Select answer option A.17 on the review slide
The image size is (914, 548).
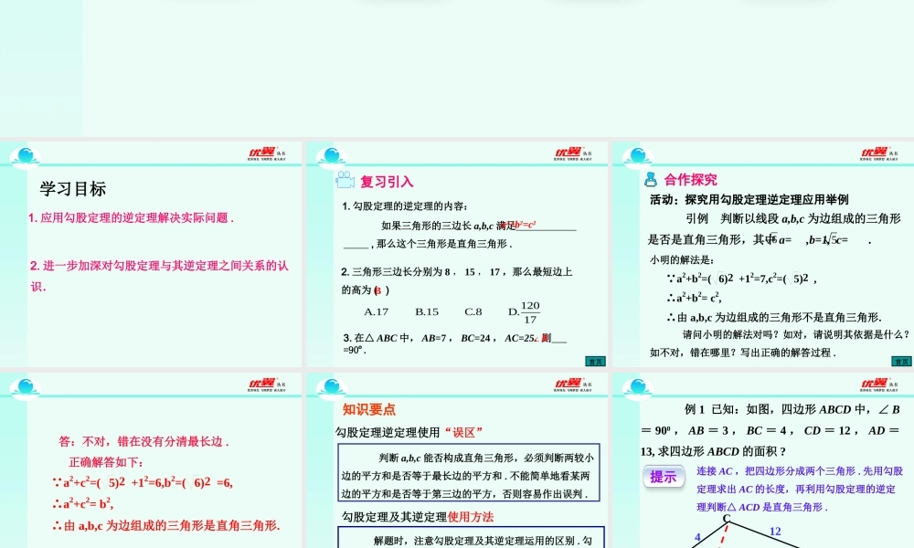coord(377,311)
